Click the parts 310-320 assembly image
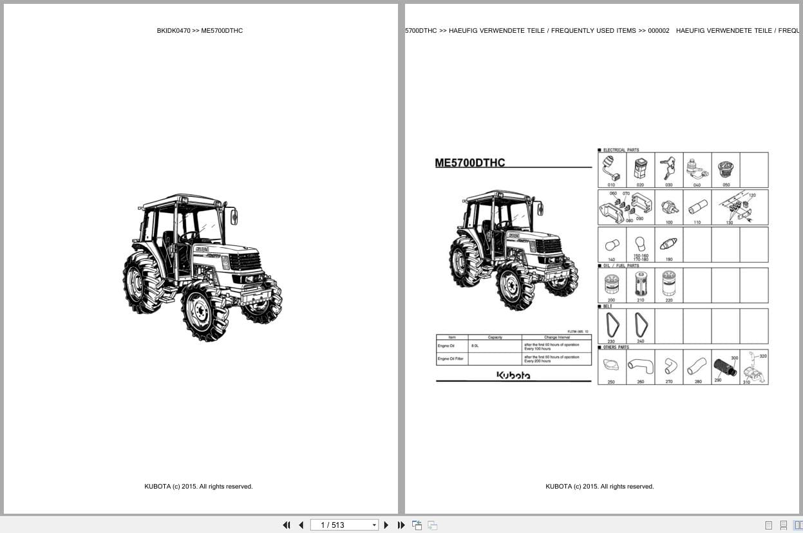 [754, 367]
